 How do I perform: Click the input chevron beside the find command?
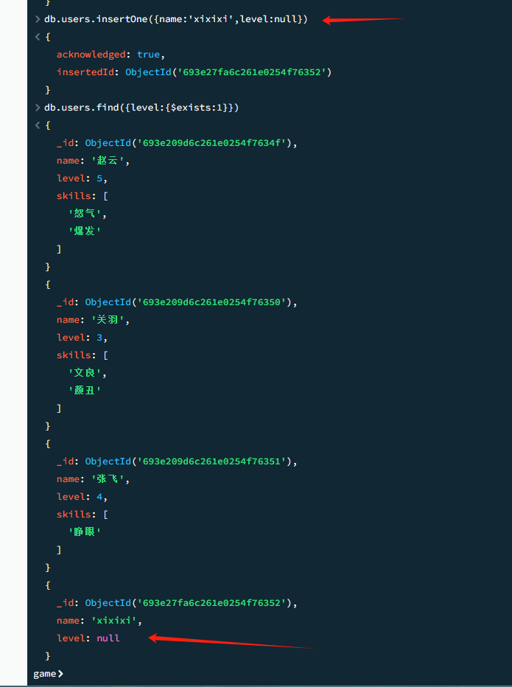pos(38,108)
